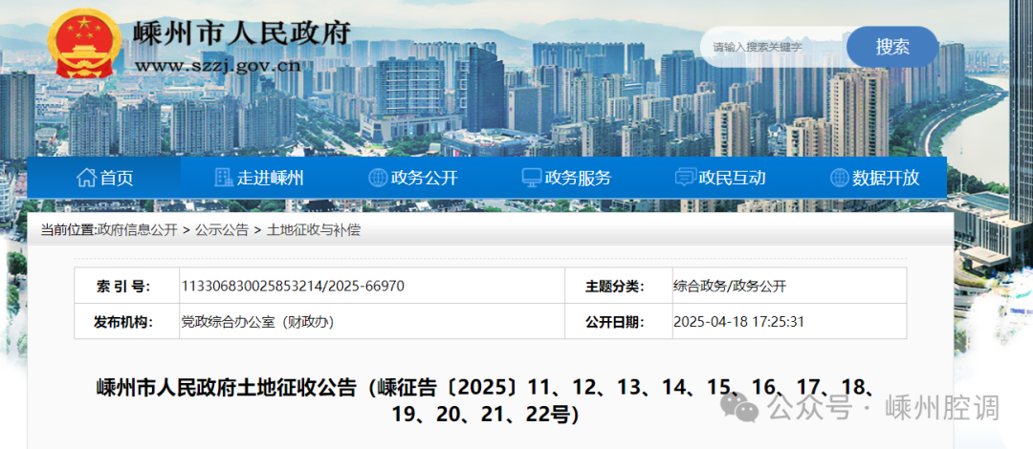Open the 政民互动 menu item

click(x=721, y=177)
